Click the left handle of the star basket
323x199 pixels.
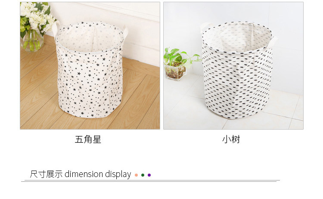[56, 28]
